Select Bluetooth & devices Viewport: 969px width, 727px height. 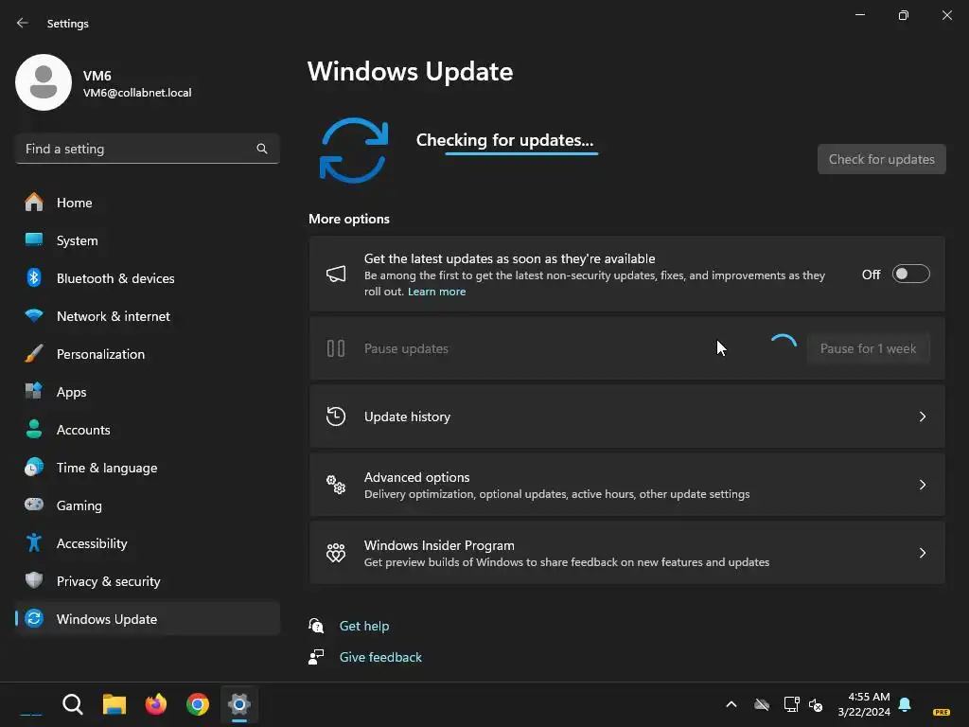coord(147,278)
